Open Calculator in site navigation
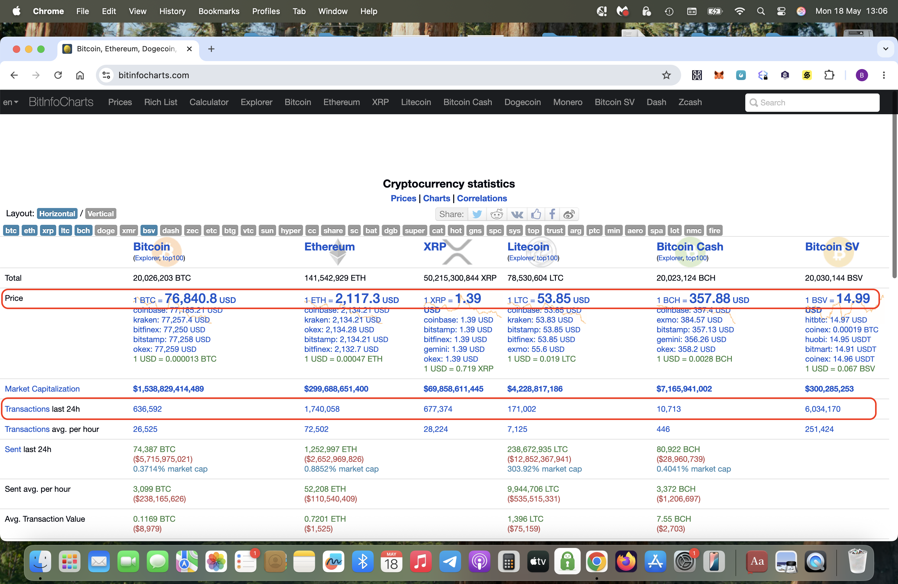This screenshot has width=898, height=584. tap(209, 102)
